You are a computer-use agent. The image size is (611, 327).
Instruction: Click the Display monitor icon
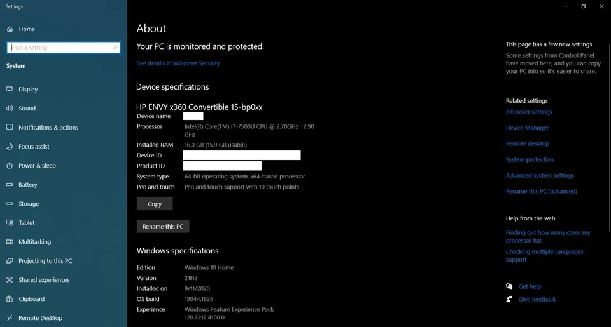tap(10, 89)
